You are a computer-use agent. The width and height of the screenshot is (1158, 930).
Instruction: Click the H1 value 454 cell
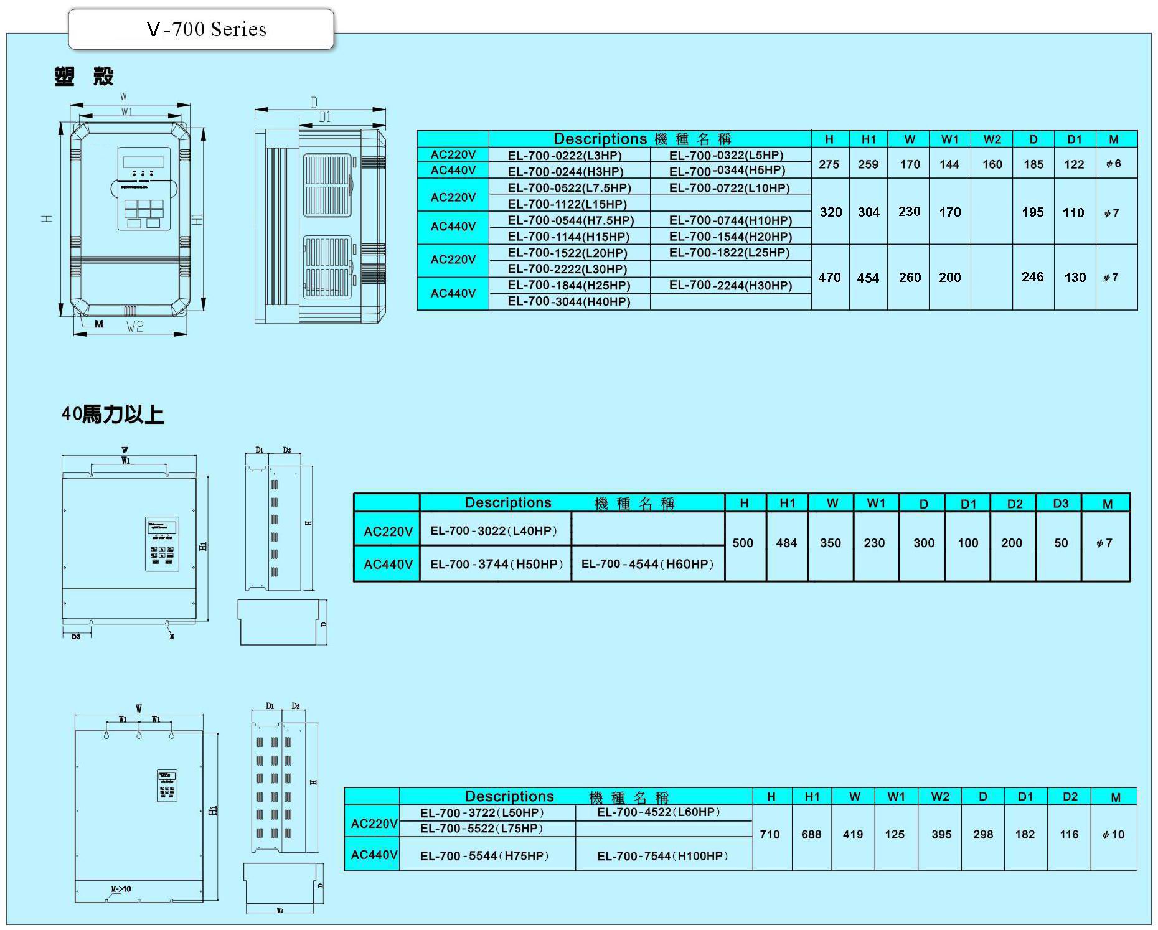(x=868, y=278)
